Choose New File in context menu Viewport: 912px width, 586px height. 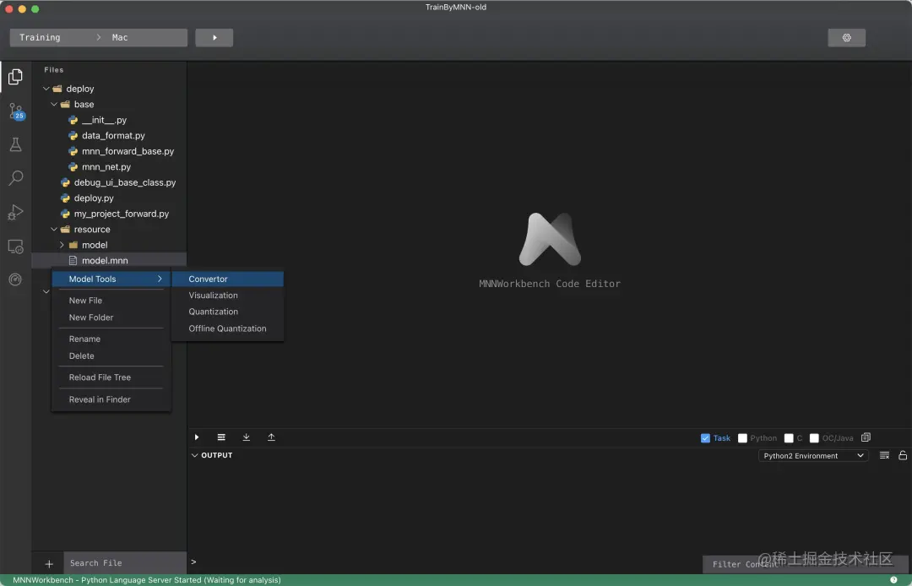[111, 301]
